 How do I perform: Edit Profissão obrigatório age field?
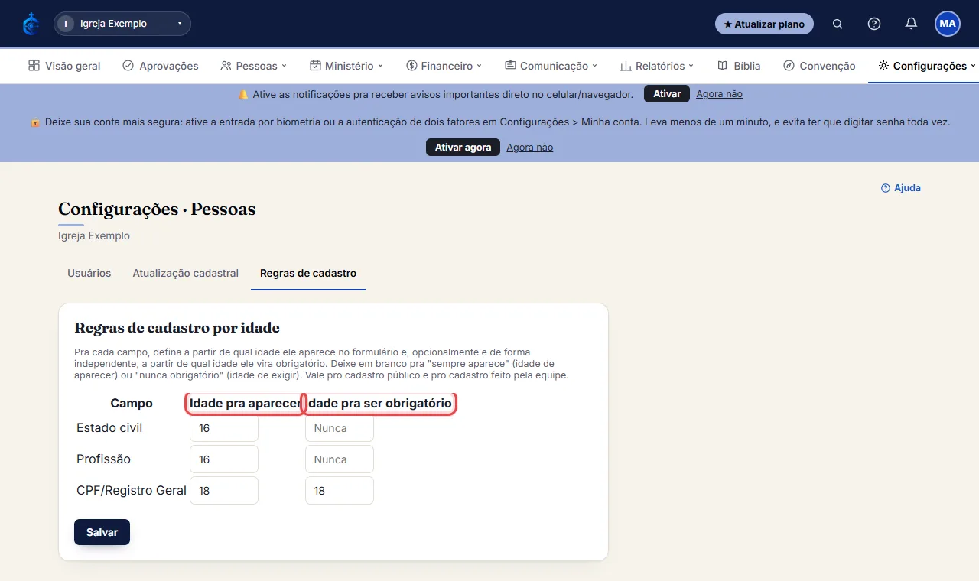[x=340, y=459]
